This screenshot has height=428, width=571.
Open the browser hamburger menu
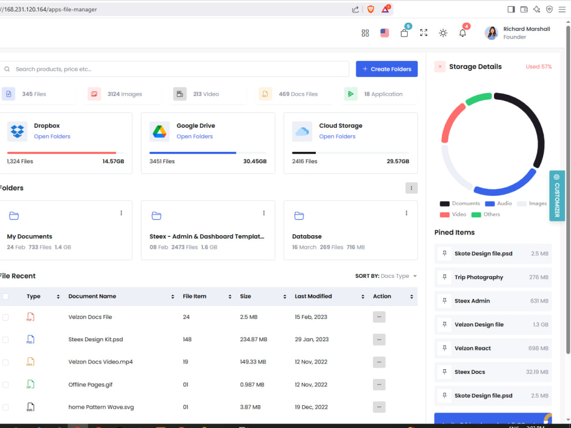coord(562,10)
